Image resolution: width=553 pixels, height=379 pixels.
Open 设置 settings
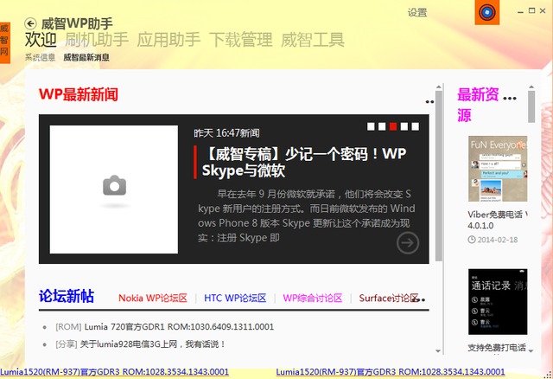417,13
